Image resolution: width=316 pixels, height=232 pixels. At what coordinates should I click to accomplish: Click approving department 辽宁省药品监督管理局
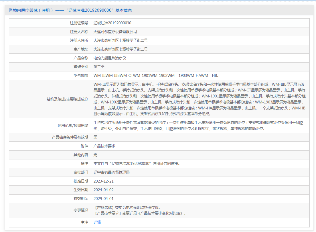(x=112, y=172)
